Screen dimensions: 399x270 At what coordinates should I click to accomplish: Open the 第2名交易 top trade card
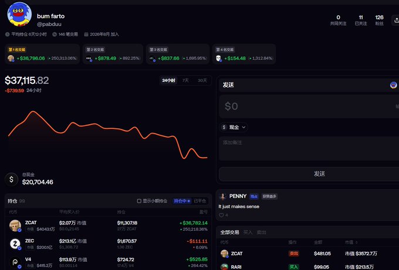[x=113, y=54]
